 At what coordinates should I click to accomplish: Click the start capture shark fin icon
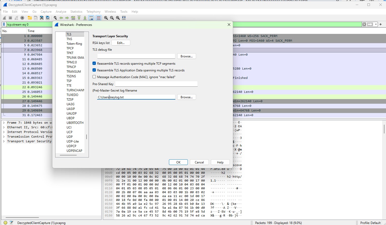tap(4, 18)
